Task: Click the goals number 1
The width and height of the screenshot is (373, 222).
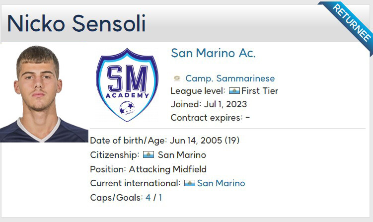Action: (x=160, y=198)
